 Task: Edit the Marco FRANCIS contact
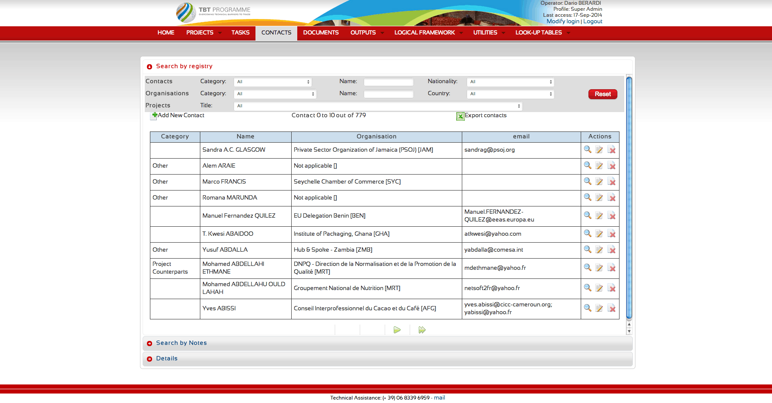click(599, 181)
